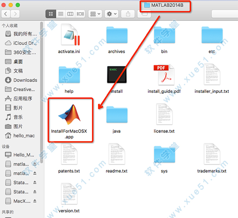The height and width of the screenshot is (218, 238).
Task: Open the action gear dropdown menu
Action: coord(112,14)
